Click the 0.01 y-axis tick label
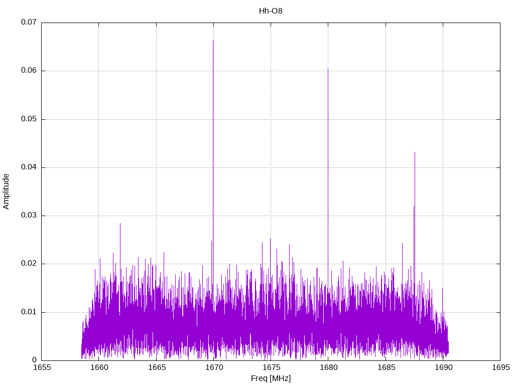This screenshot has width=514, height=385. pyautogui.click(x=29, y=312)
